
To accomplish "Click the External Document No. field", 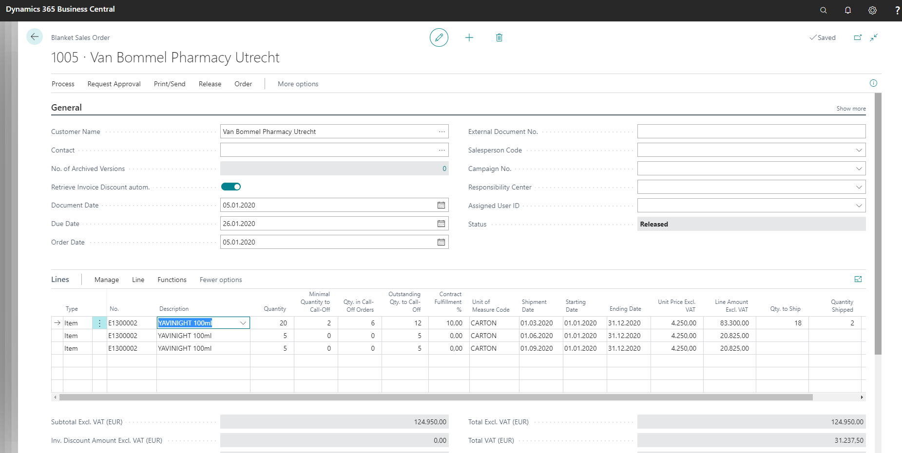I will click(751, 132).
